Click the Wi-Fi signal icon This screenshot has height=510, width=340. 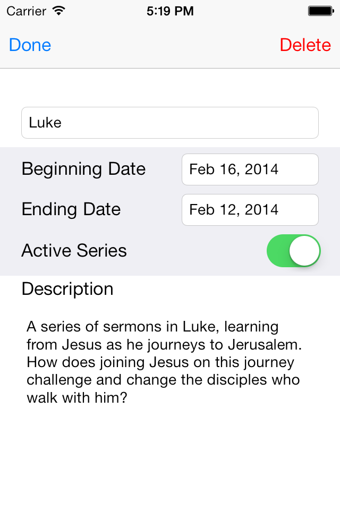59,10
